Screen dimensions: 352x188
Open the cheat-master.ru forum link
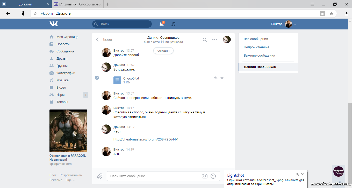tap(146, 139)
